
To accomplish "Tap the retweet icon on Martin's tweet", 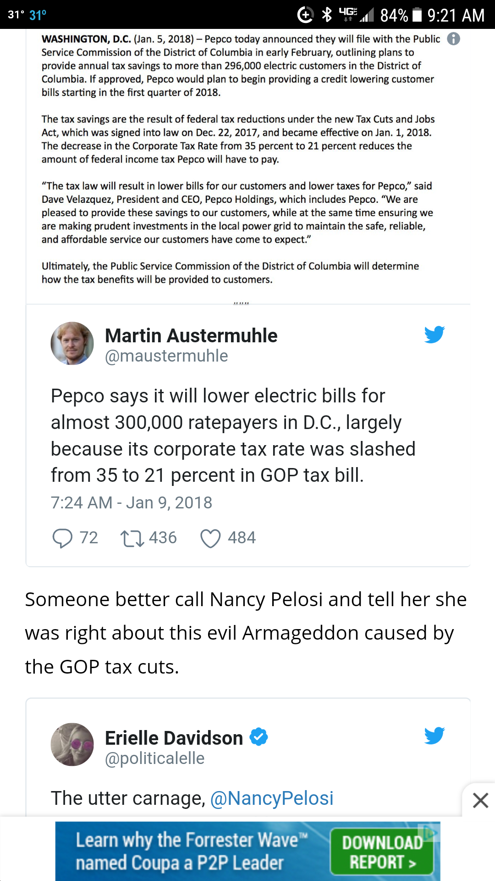I will click(132, 538).
